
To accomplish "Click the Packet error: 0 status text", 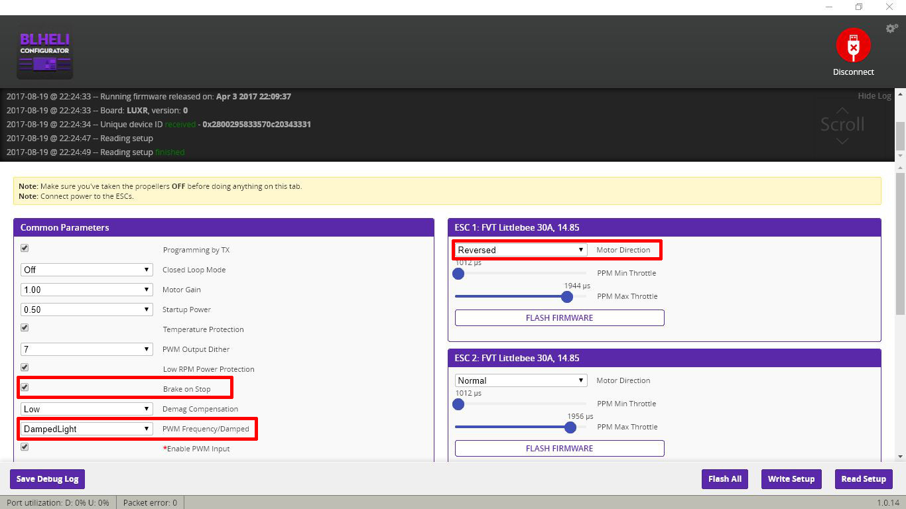I will click(x=151, y=503).
